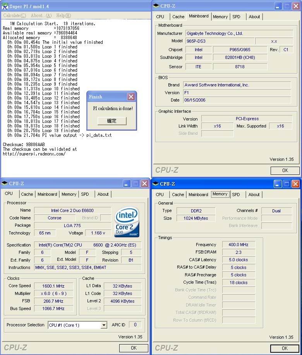Viewport: 302px width, 355px height.
Task: Select Cache tab in Memory window
Action: point(178,195)
